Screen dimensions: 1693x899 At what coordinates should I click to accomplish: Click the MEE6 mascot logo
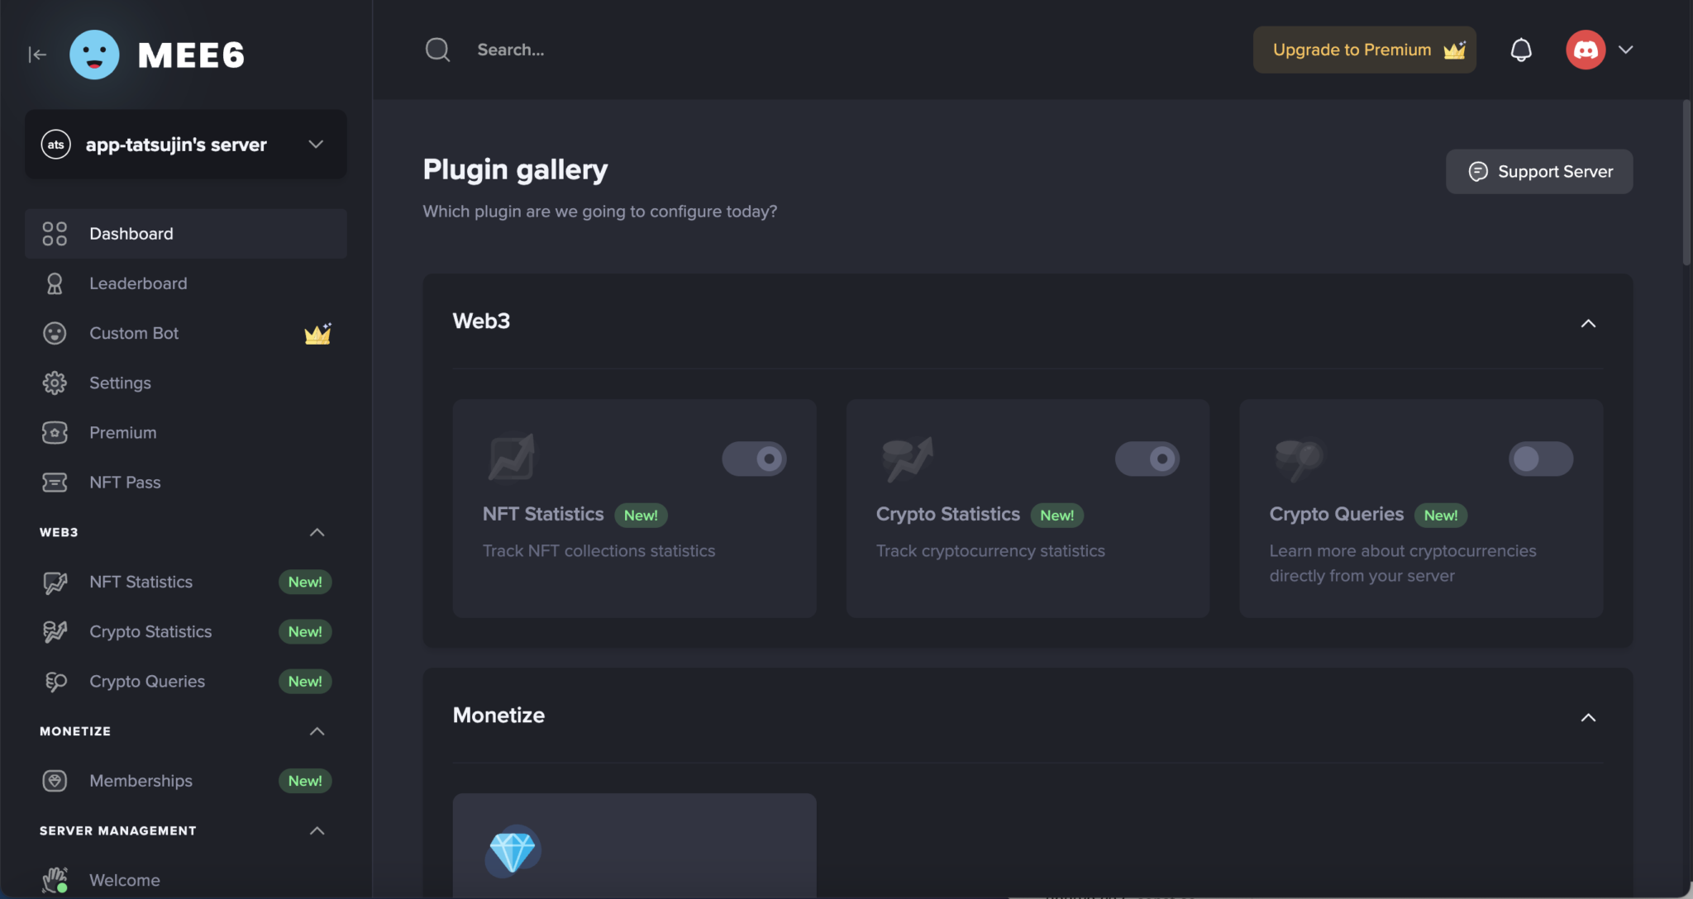click(x=94, y=55)
